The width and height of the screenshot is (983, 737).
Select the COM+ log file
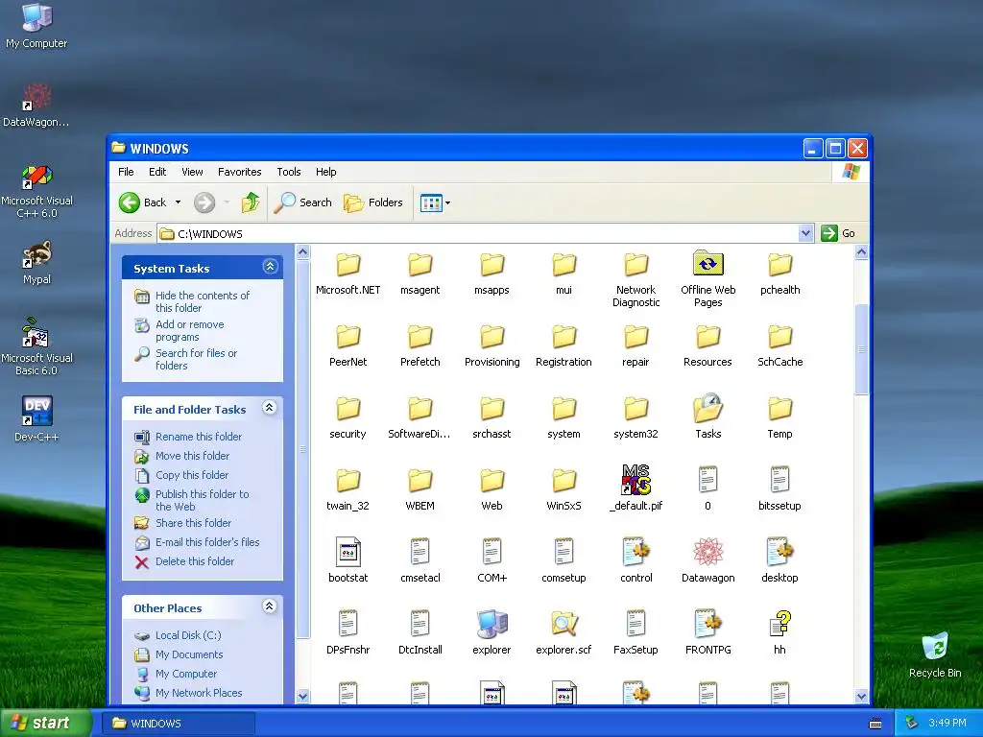[x=491, y=561]
